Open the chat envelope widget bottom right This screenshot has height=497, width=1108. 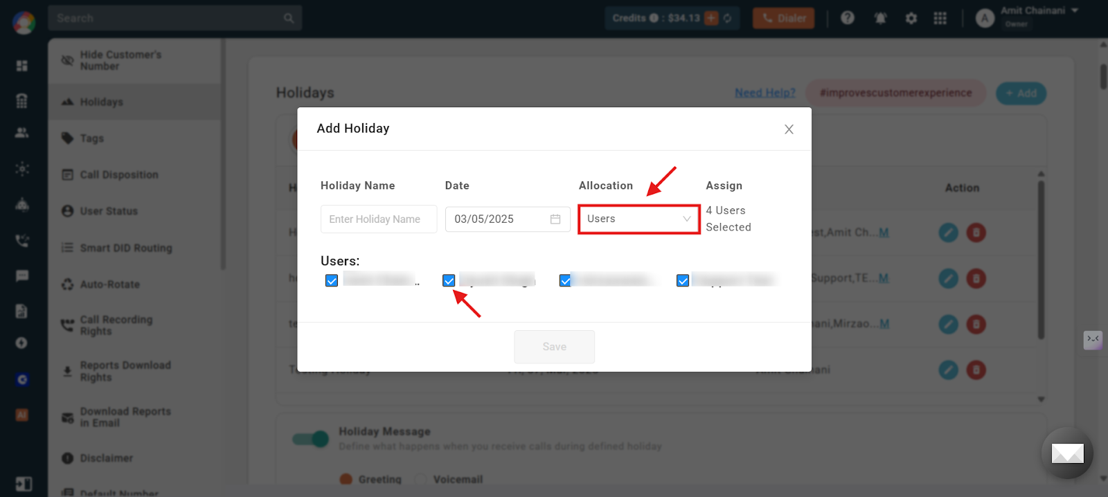tap(1067, 453)
